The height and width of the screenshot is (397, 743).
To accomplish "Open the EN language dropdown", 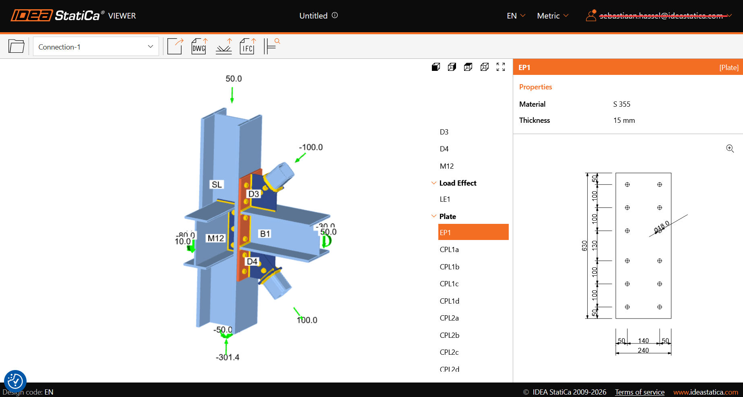I will click(516, 16).
